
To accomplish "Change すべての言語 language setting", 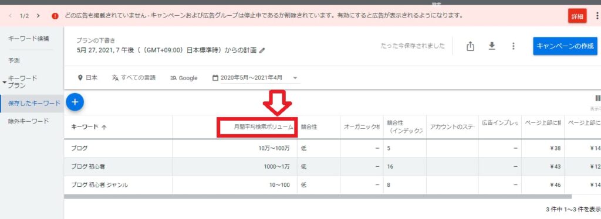I will [x=134, y=77].
